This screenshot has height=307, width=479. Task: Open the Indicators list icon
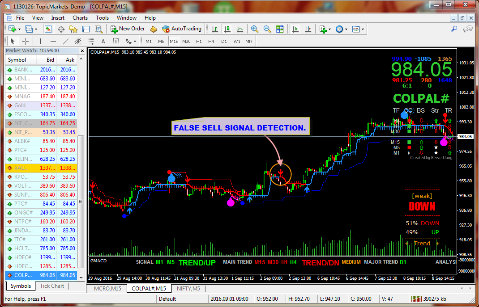coord(323,29)
